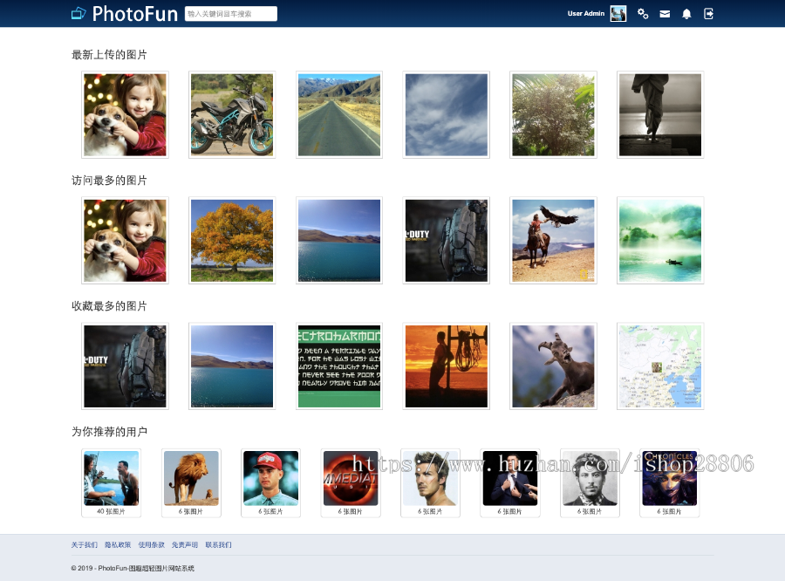
Task: Click the 收藏最多的图片 section heading
Action: coord(109,306)
